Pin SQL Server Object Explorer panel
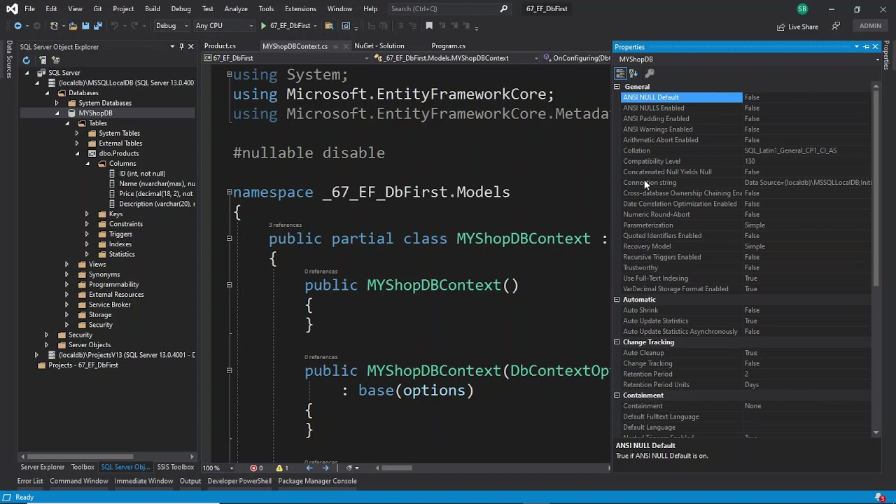 pos(181,47)
